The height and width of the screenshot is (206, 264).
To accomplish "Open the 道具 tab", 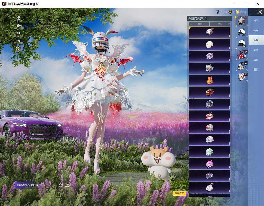I will coord(256,70).
